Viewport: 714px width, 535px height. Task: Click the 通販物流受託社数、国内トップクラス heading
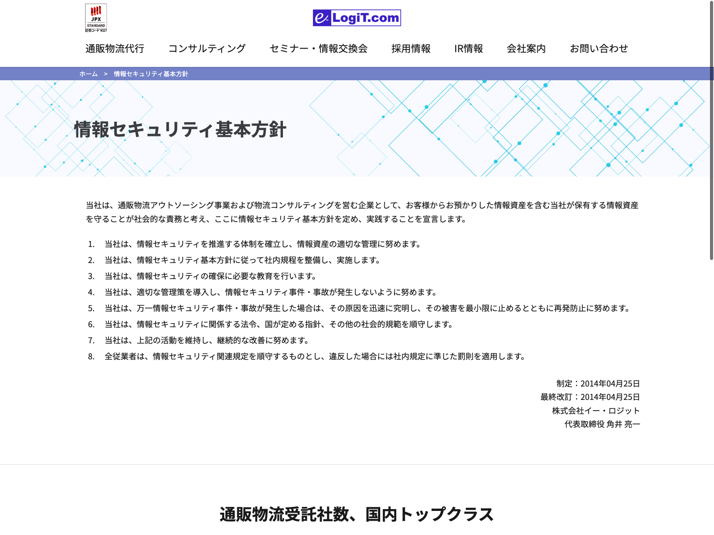tap(357, 514)
